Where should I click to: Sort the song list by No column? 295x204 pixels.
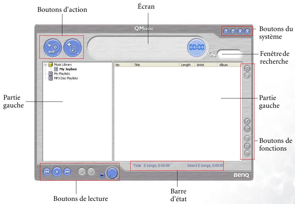pos(123,65)
